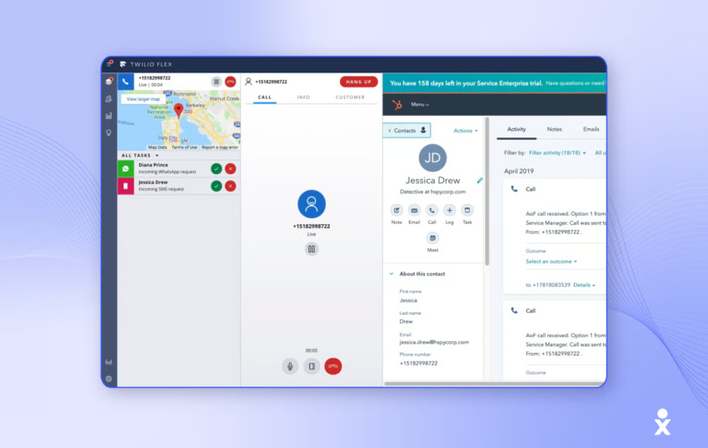Open the dashboards chart sidebar icon
Screen dimensions: 708x448
[109, 116]
